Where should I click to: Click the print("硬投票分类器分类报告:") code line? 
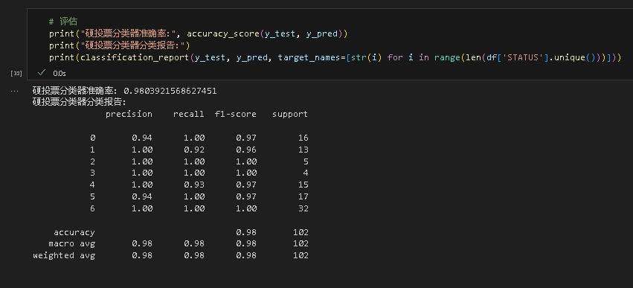[120, 45]
